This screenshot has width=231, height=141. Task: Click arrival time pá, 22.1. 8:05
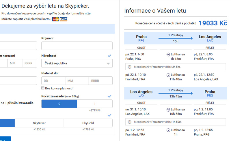(x=203, y=54)
